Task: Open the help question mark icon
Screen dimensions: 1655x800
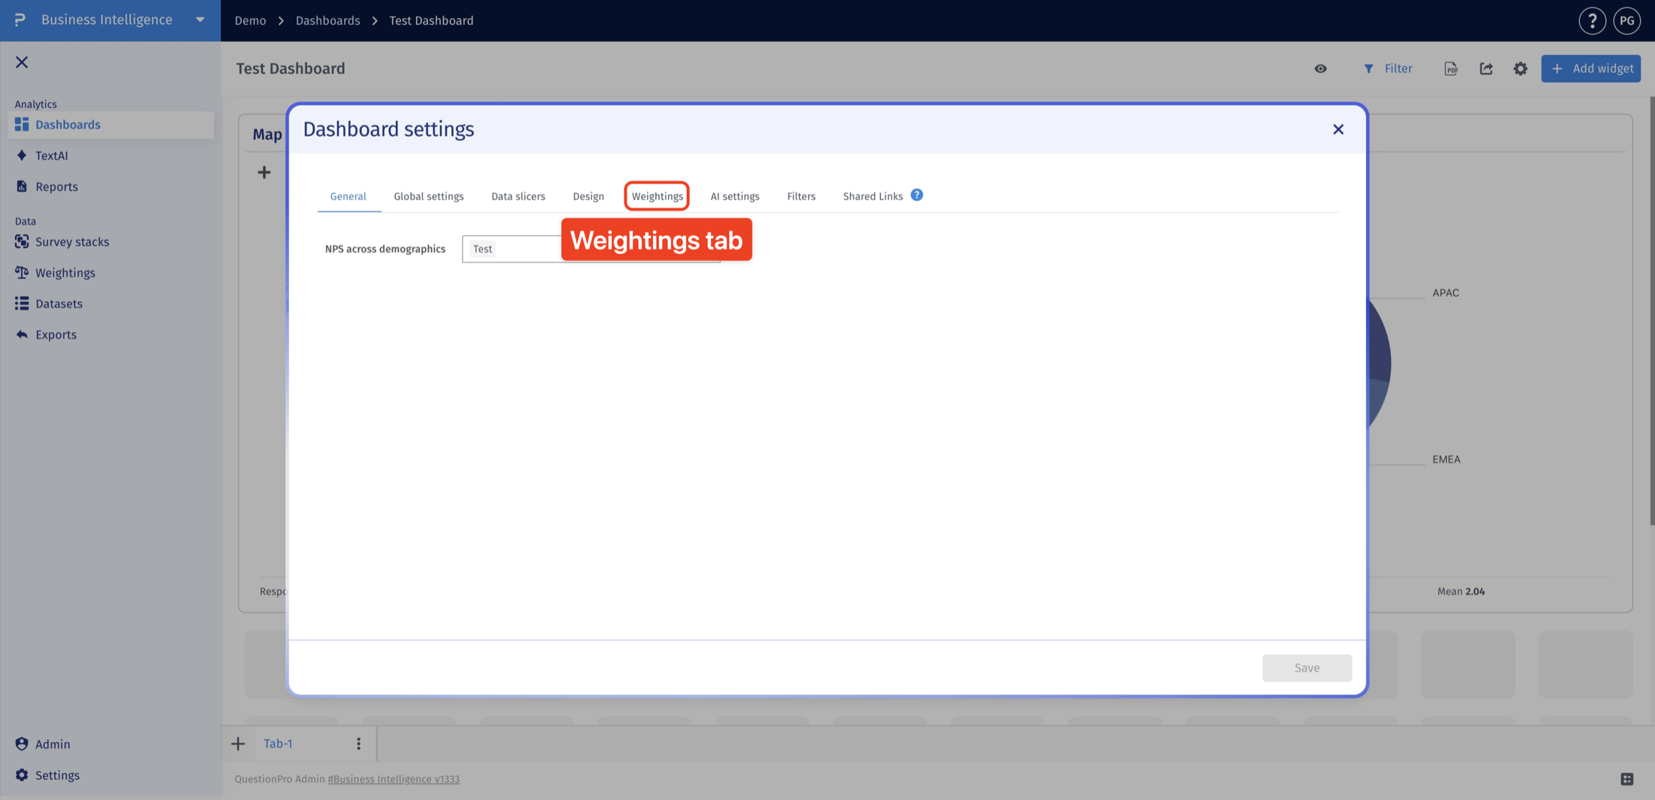Action: 1592,21
